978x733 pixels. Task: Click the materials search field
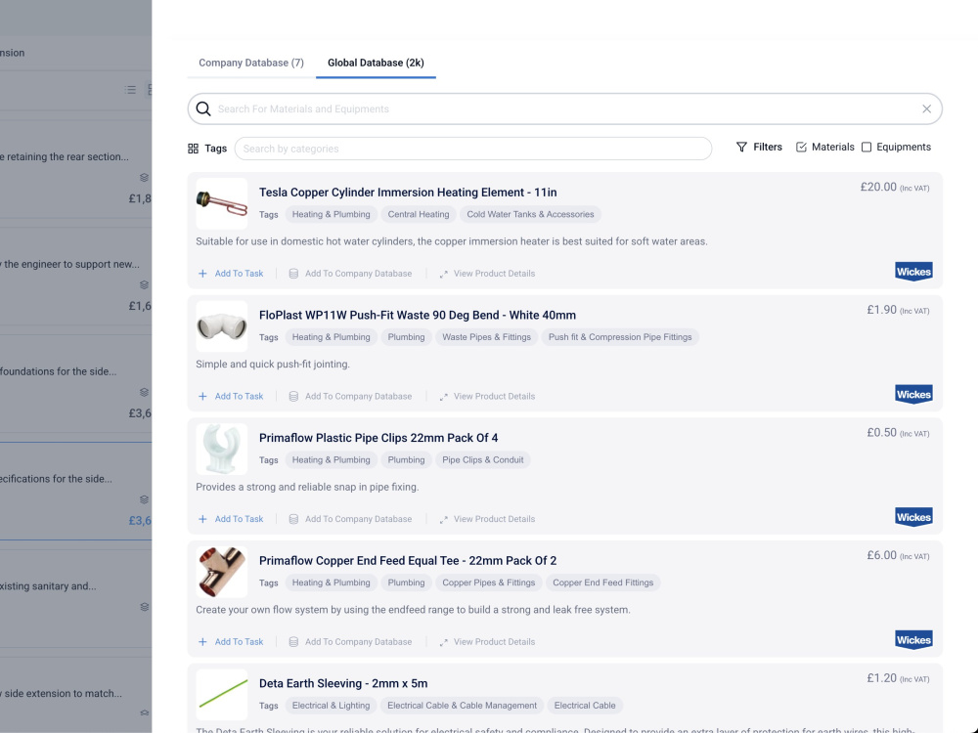click(x=564, y=109)
